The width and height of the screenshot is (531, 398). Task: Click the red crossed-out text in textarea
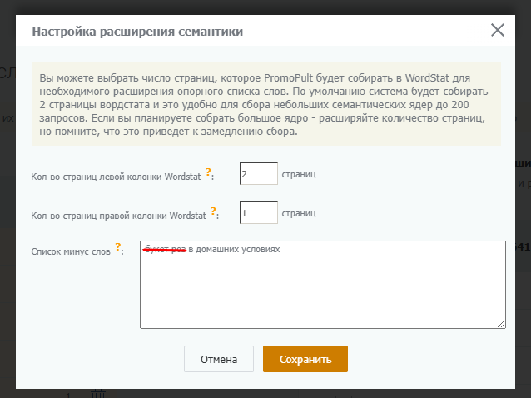click(x=165, y=249)
